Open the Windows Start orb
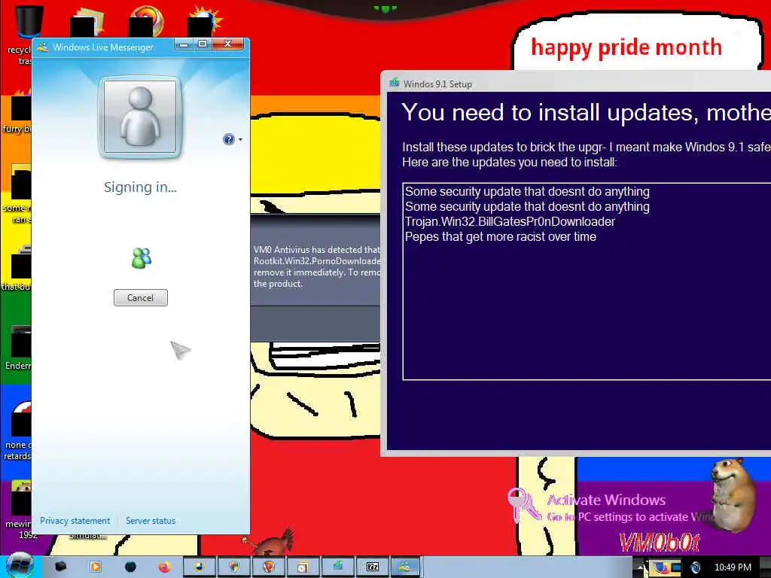 point(19,566)
